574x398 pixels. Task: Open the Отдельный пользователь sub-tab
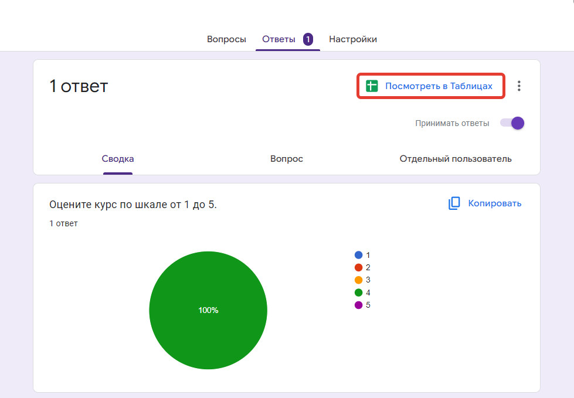click(456, 159)
